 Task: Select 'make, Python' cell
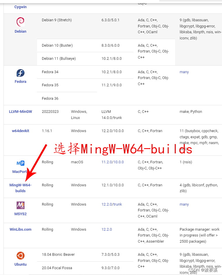pos(191,111)
